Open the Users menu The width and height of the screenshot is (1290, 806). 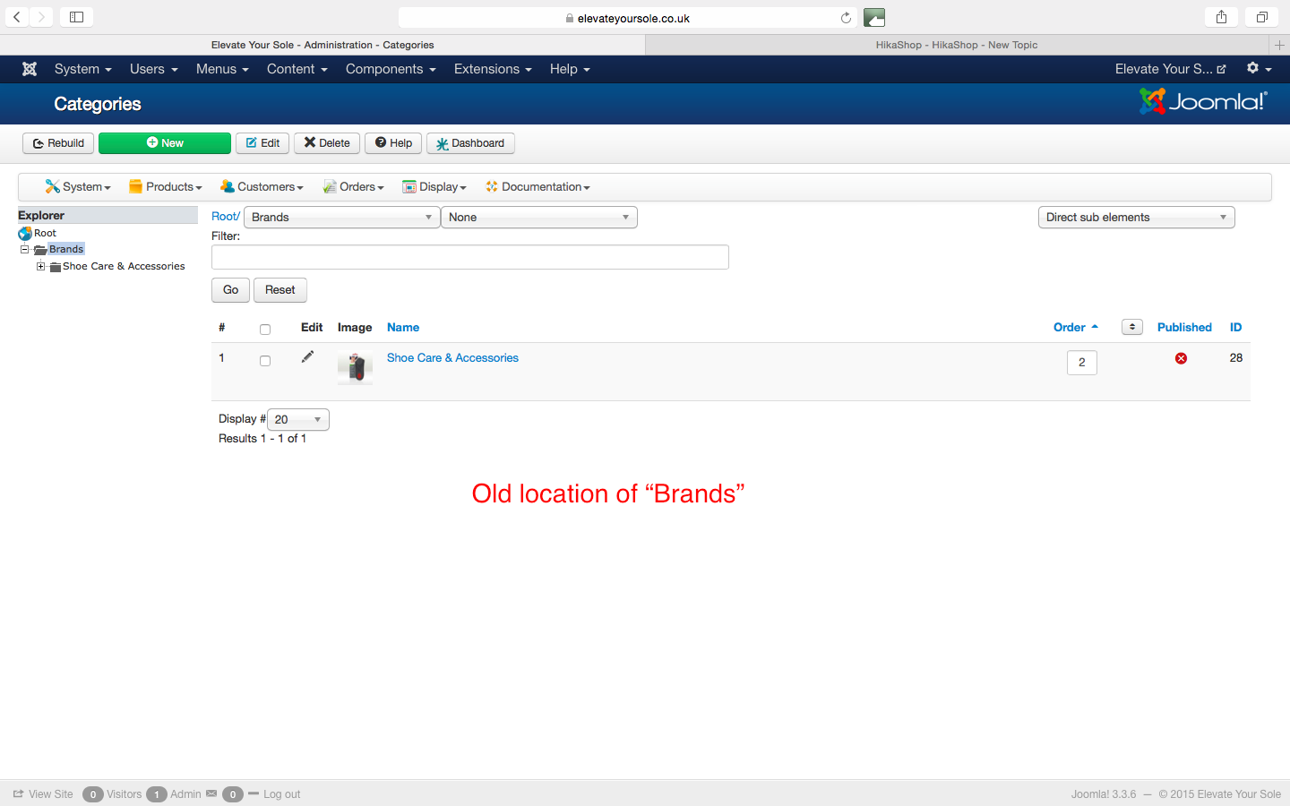click(x=154, y=69)
